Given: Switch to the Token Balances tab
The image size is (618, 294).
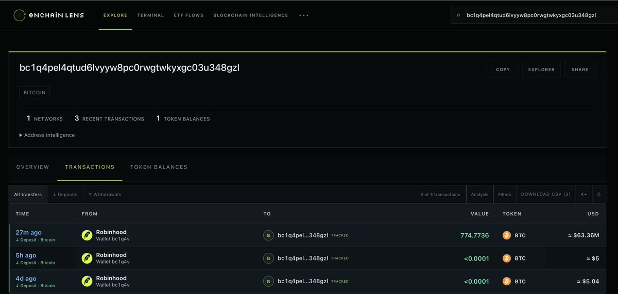Looking at the screenshot, I should coord(159,167).
